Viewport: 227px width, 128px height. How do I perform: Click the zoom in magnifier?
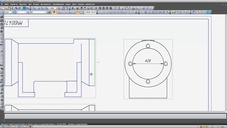pos(38,8)
